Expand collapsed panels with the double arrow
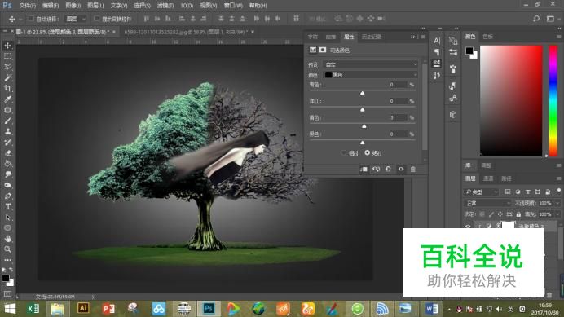The height and width of the screenshot is (317, 564). tap(412, 37)
